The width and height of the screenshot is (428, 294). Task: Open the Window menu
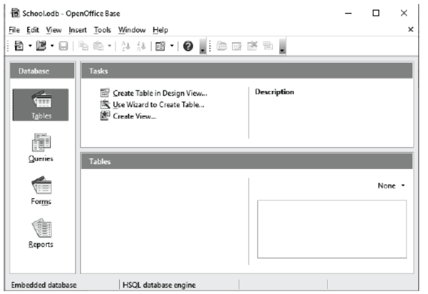pyautogui.click(x=132, y=30)
